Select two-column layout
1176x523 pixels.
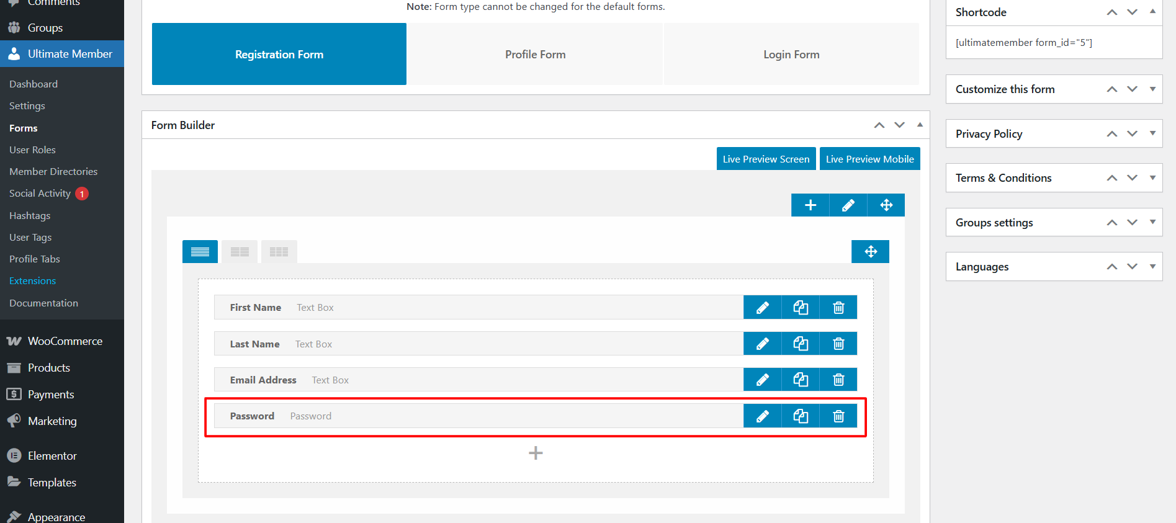coord(240,251)
